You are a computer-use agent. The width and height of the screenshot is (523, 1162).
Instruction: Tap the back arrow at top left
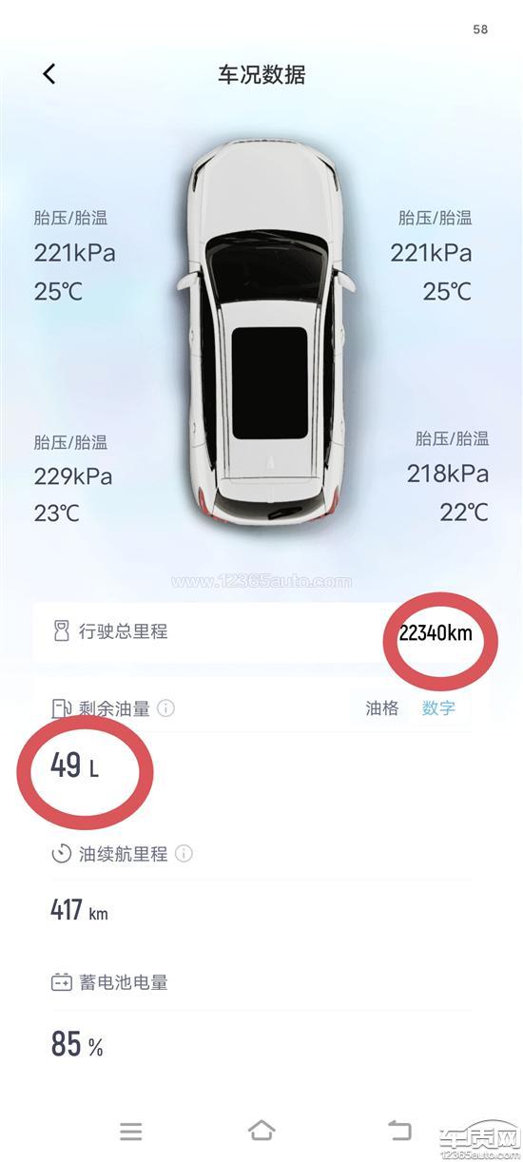click(x=49, y=73)
